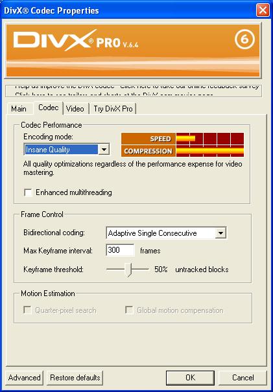Click the circled 6 version badge
This screenshot has width=273, height=392.
pos(244,40)
